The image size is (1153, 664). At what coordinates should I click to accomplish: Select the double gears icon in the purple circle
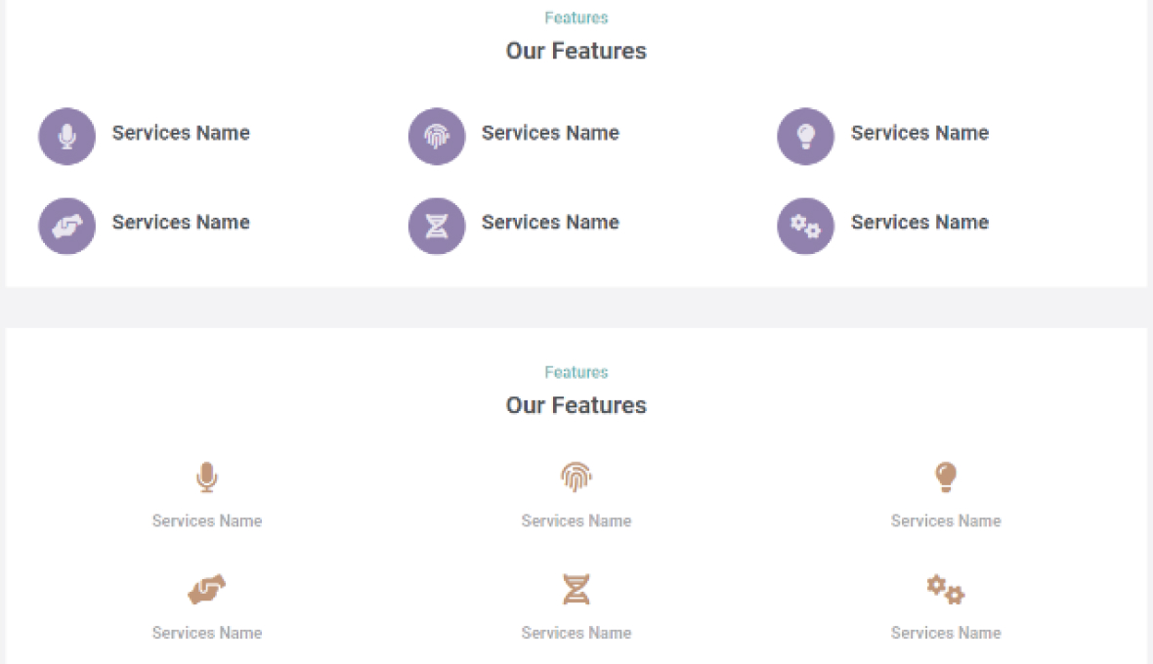click(805, 226)
